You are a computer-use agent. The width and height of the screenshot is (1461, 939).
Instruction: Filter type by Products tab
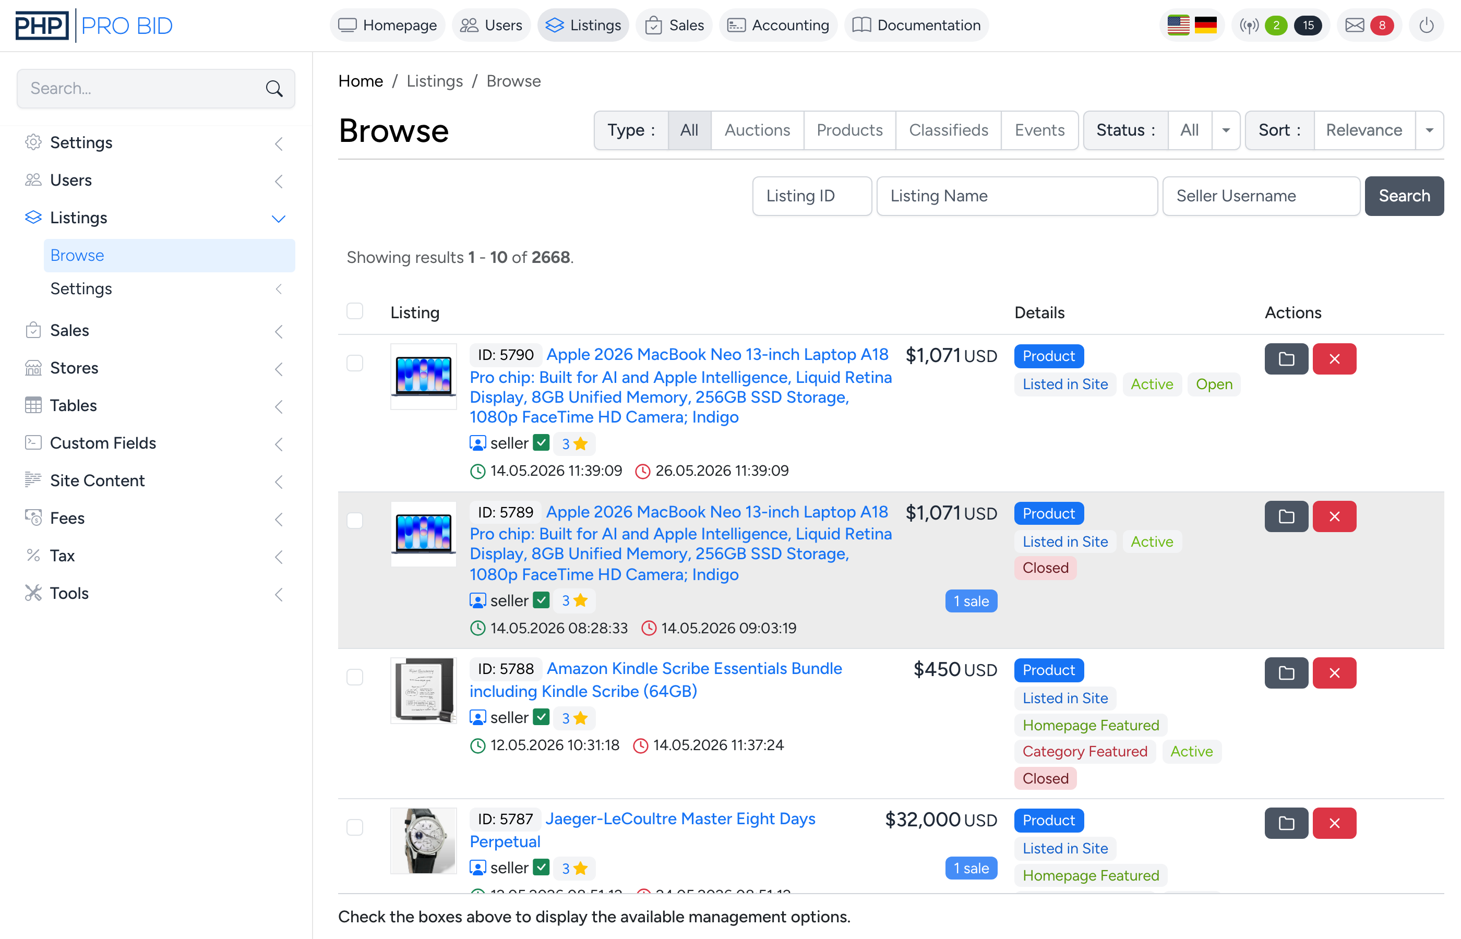pos(849,130)
